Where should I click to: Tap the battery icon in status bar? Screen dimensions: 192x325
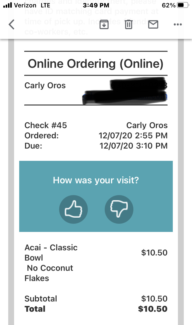pyautogui.click(x=183, y=6)
